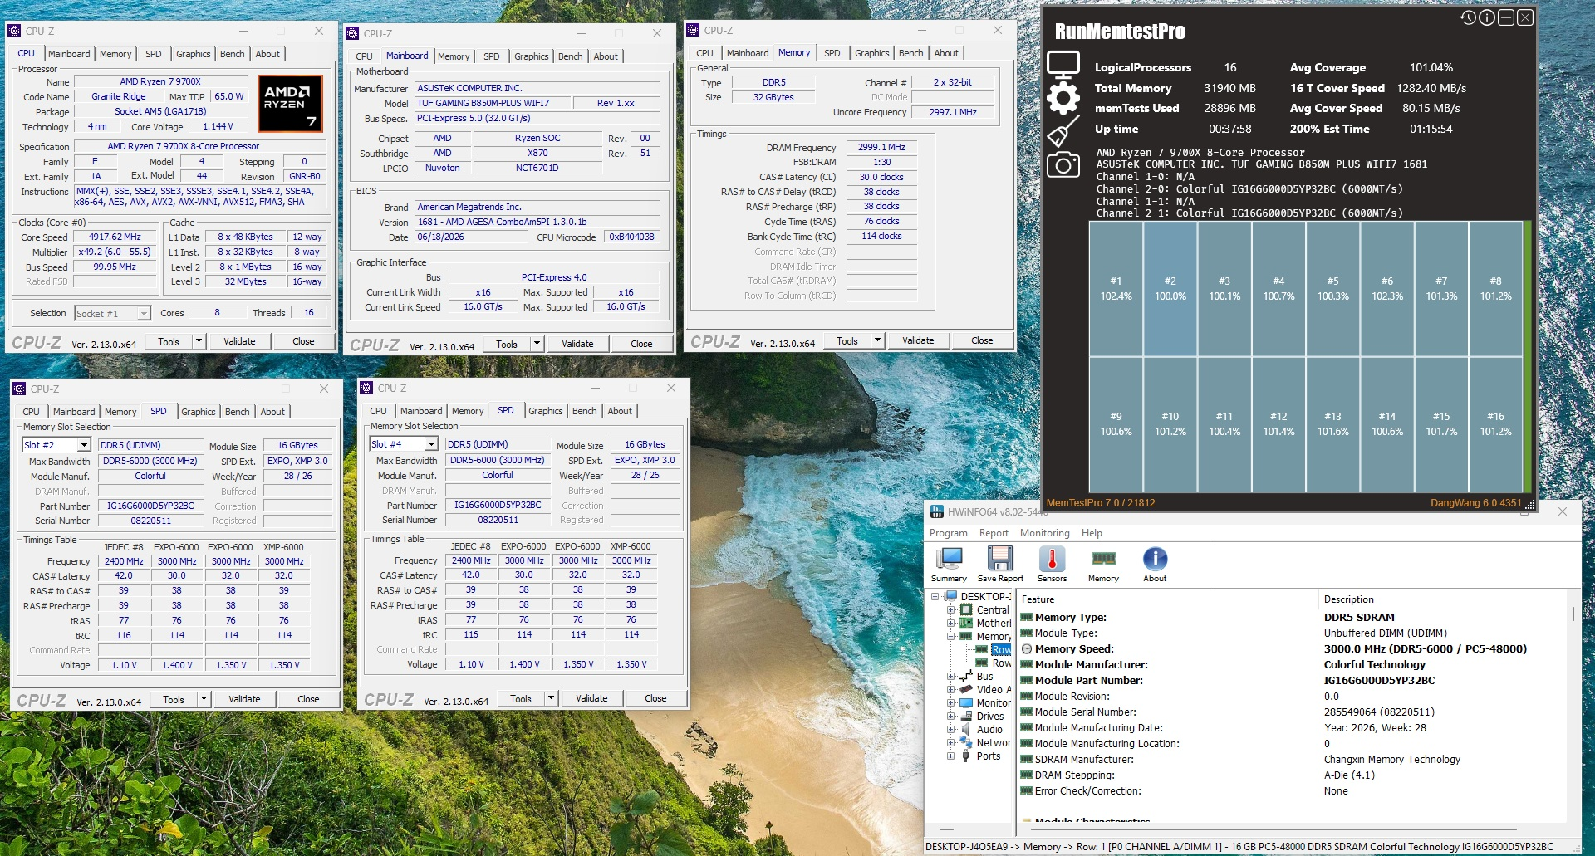Click Validate in the CPU-Z CPU window
Screen dimensions: 1595x856
click(x=239, y=341)
